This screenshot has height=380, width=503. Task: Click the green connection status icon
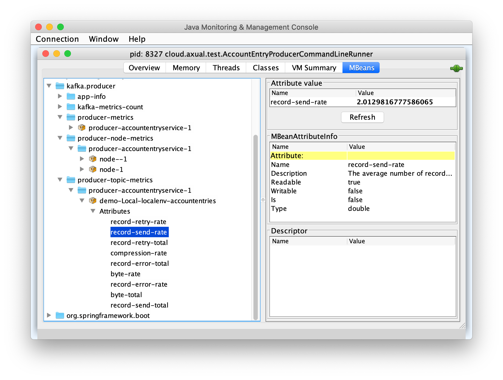[x=456, y=69]
